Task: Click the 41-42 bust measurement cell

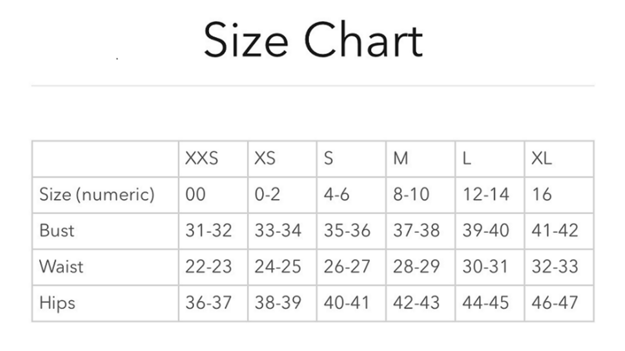Action: tap(555, 231)
